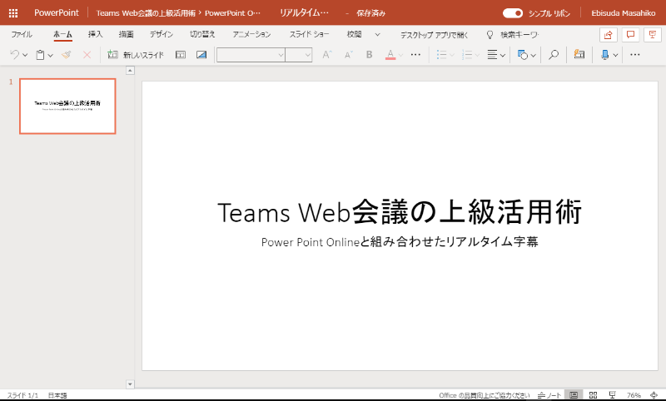666x401 pixels.
Task: Click デスクトップ アプリで開く
Action: click(434, 35)
